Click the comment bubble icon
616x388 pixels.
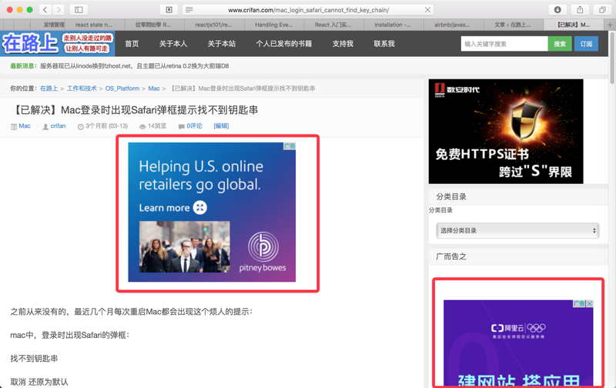pos(181,126)
